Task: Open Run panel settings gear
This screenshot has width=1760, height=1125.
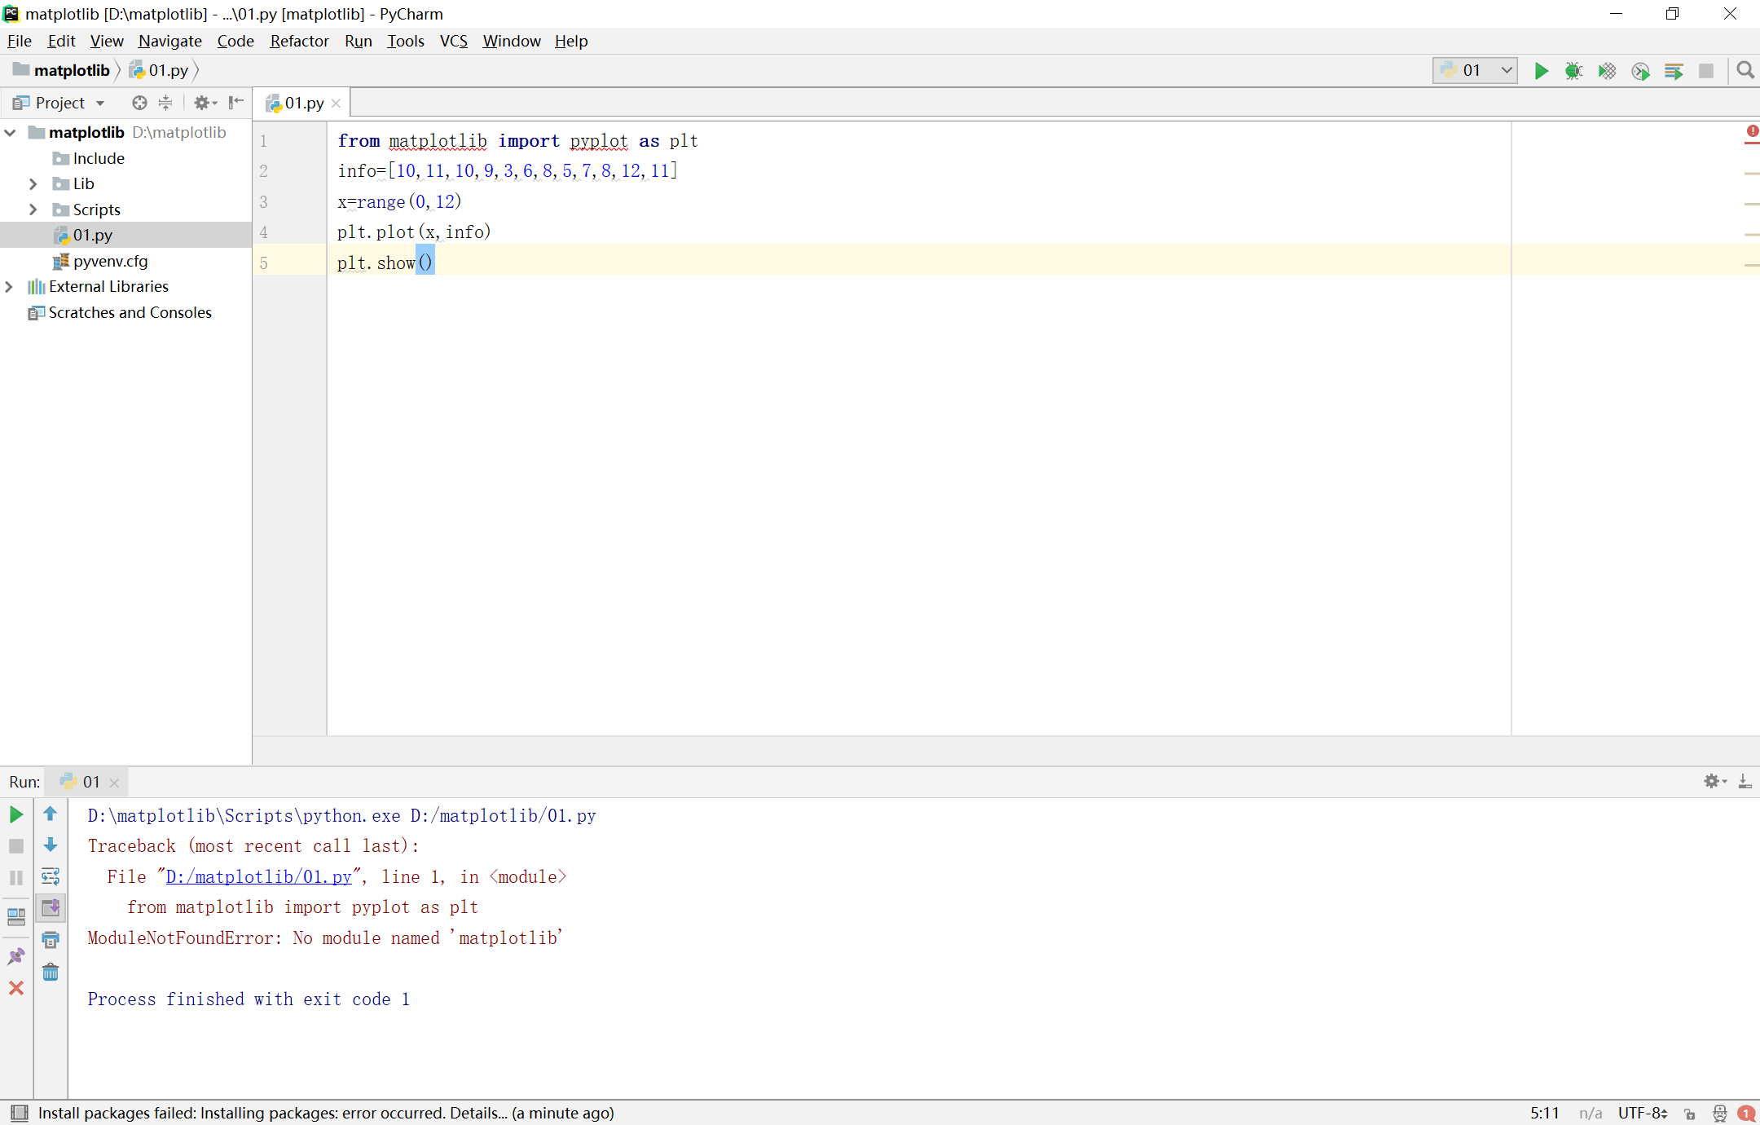Action: tap(1714, 781)
